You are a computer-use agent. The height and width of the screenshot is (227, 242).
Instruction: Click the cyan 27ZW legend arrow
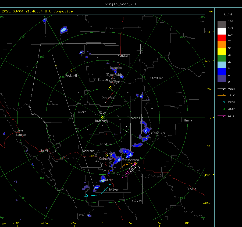click(x=222, y=102)
